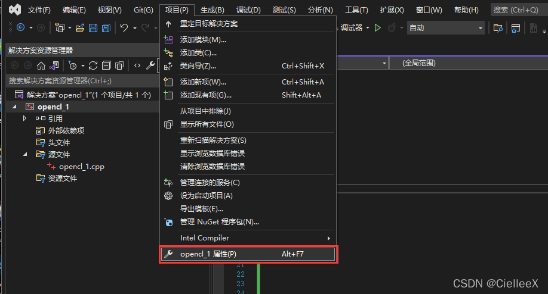The width and height of the screenshot is (548, 294).
Task: Open the navigate backward history dropdown
Action: (31, 28)
